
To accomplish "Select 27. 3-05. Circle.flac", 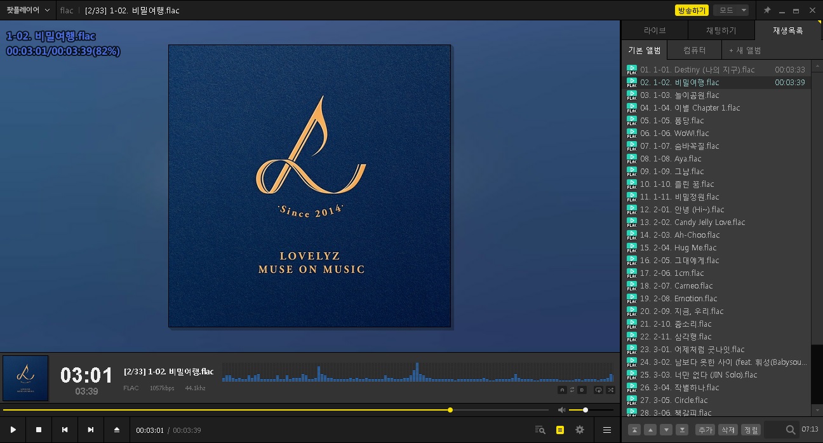I will pos(716,400).
